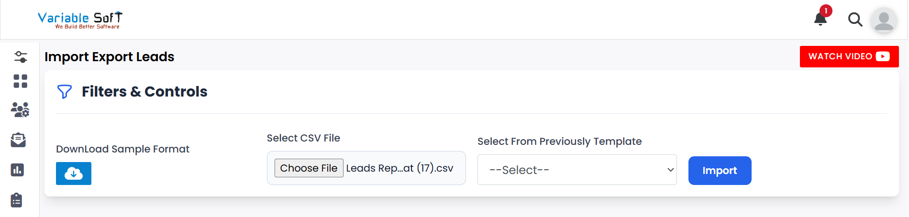Screen dimensions: 909x217
Task: Open the envelope mail sidebar icon
Action: click(x=18, y=140)
